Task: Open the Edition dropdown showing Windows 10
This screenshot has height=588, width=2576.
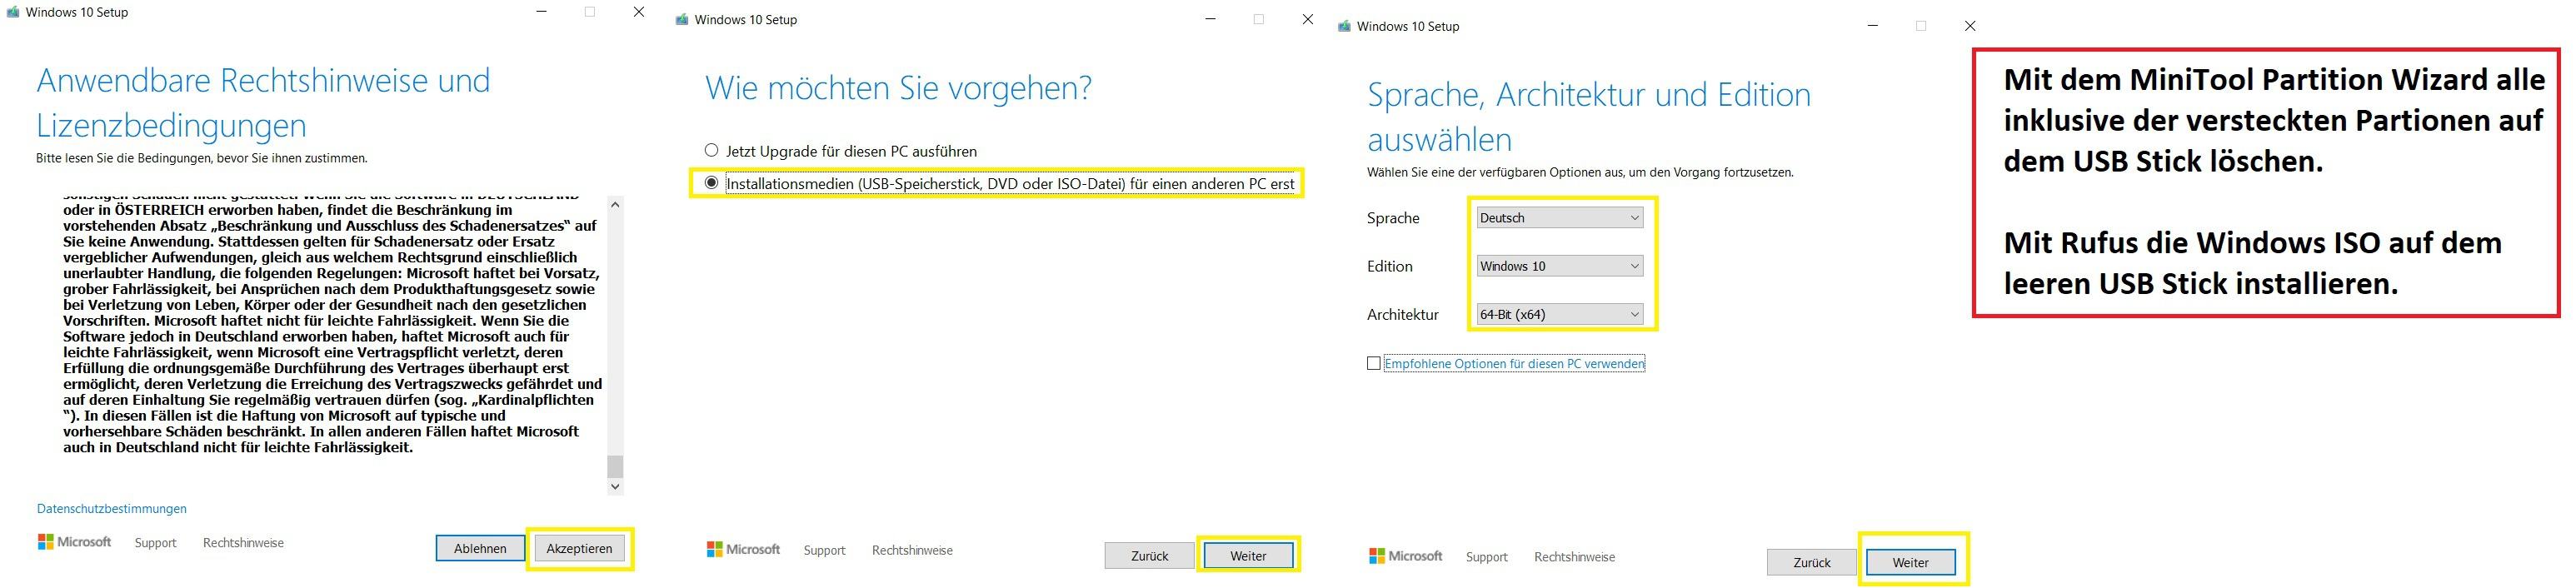Action: pos(1559,266)
